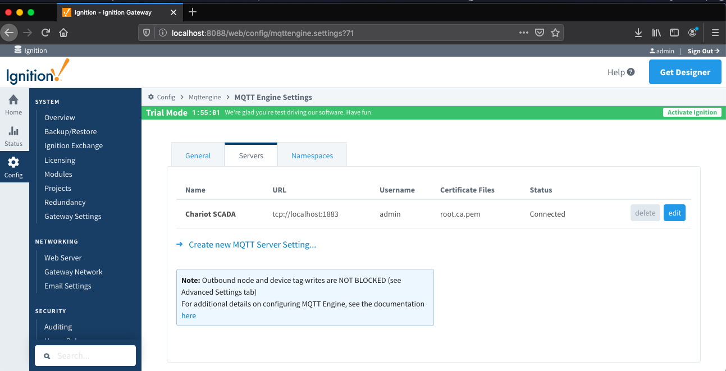Close the Ignition Gateway browser tab
This screenshot has width=726, height=371.
173,12
